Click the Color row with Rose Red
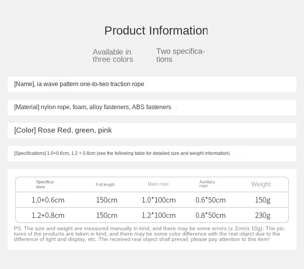This screenshot has height=269, width=304. tap(63, 130)
